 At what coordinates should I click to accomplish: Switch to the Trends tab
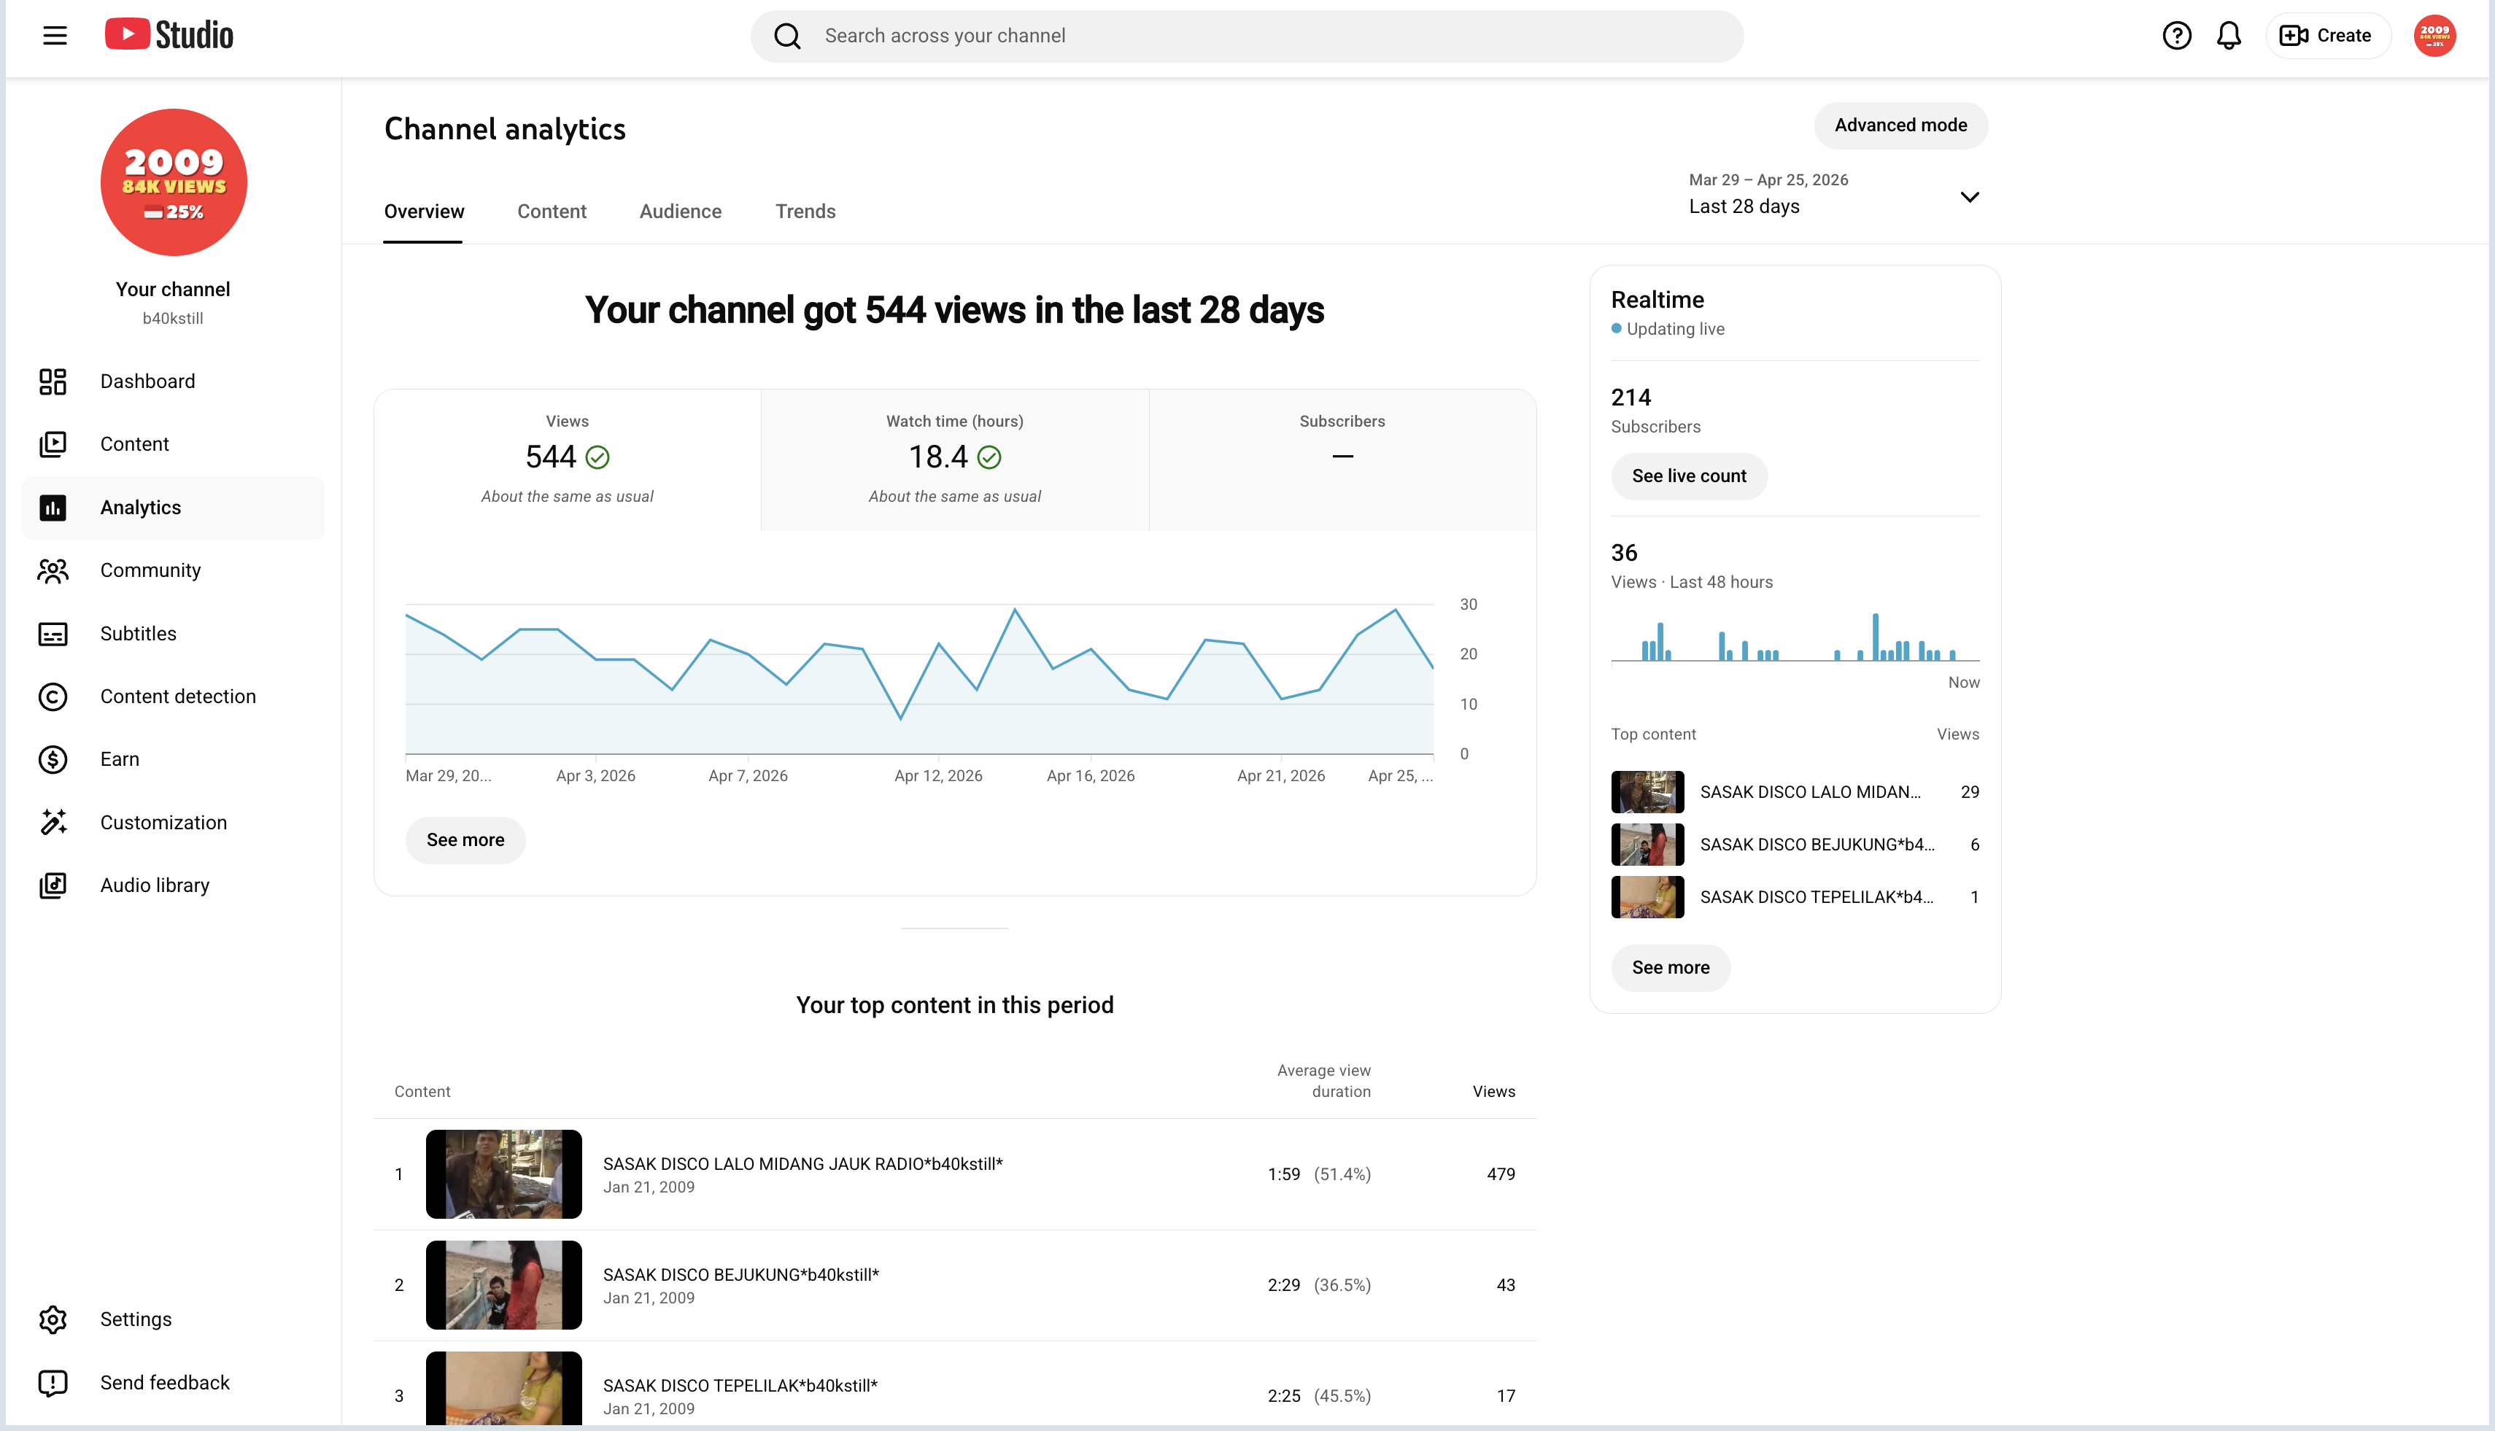click(x=805, y=212)
